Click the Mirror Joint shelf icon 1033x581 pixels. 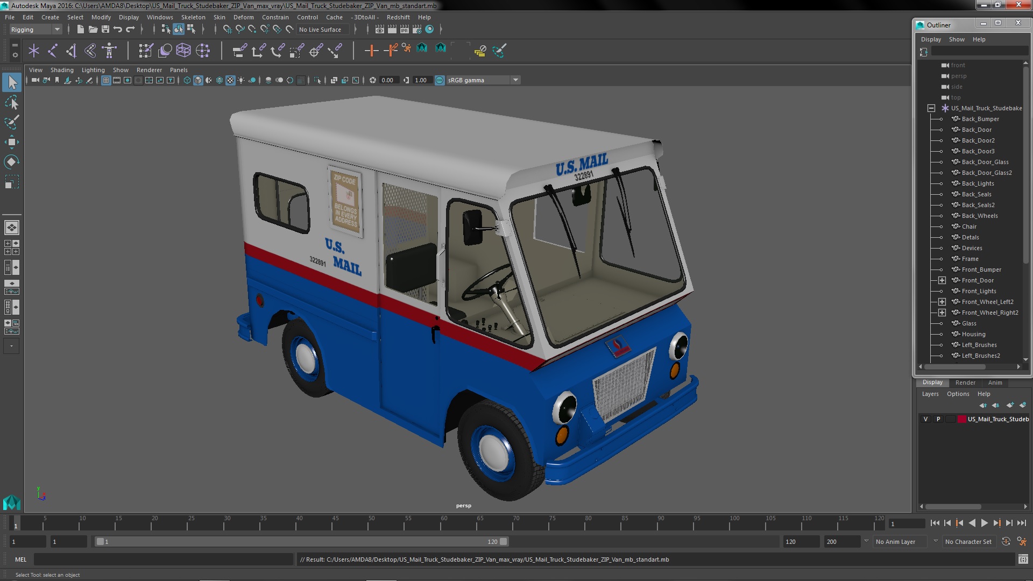72,51
